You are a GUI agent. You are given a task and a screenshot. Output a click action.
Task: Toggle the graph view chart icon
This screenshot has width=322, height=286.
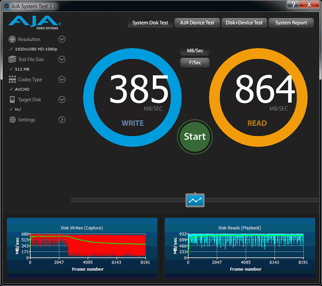195,200
